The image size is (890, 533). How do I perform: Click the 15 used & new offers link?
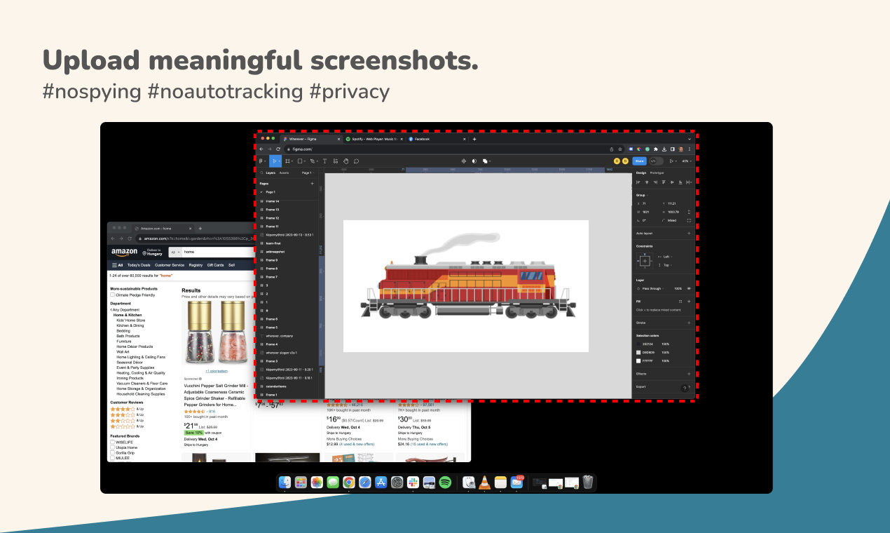[427, 444]
